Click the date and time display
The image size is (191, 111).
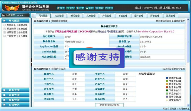(x=158, y=8)
